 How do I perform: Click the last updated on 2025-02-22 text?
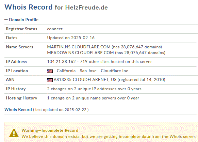tap(61, 110)
